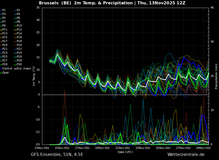Click the 21Nov 00z axis label

coord(123,148)
